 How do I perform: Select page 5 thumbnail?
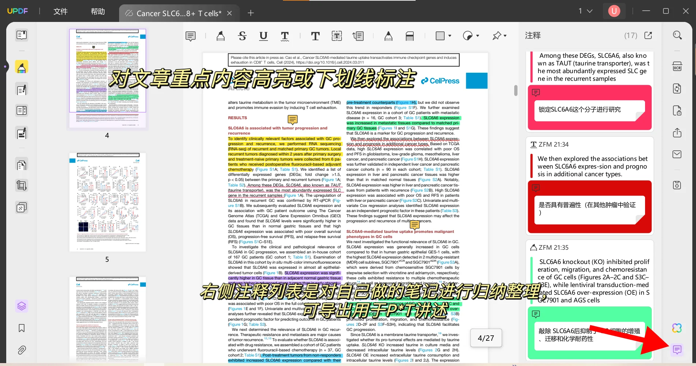pos(107,202)
